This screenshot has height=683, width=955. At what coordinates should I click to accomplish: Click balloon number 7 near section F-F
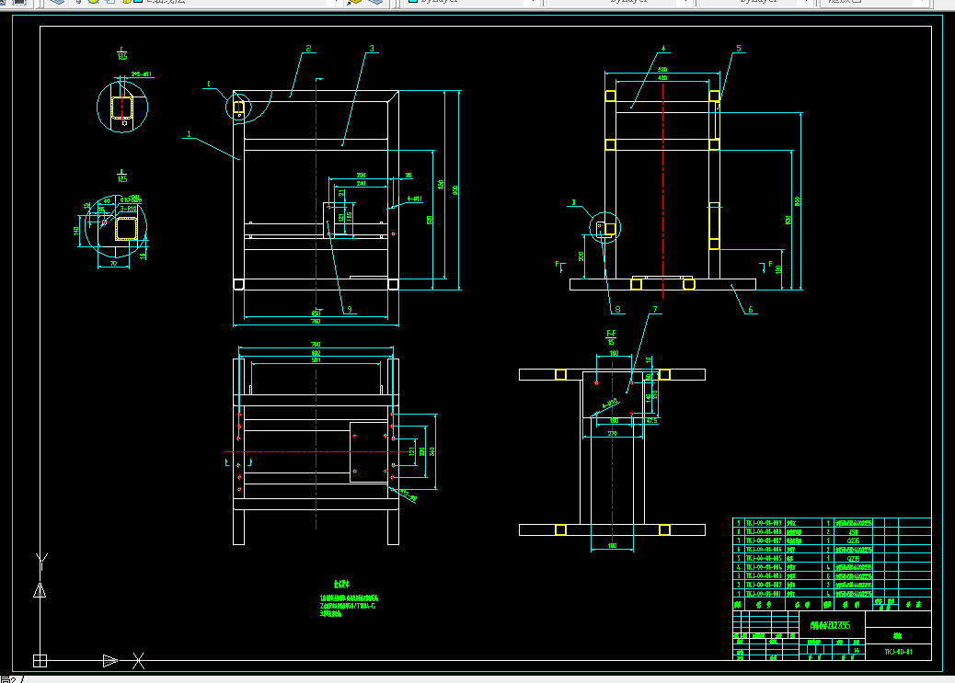pos(655,309)
